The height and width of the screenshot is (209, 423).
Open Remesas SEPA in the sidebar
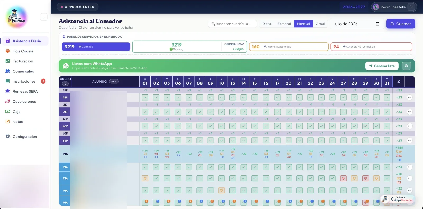click(25, 91)
